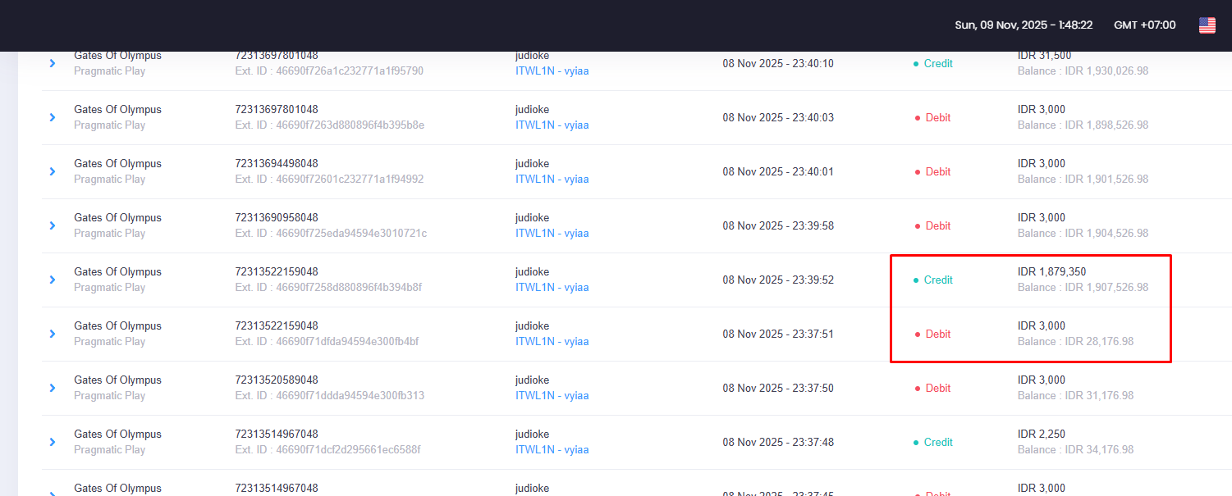The width and height of the screenshot is (1232, 496).
Task: Click the timestamp 08 Nov 2025 - 23:40:10
Action: (x=778, y=63)
